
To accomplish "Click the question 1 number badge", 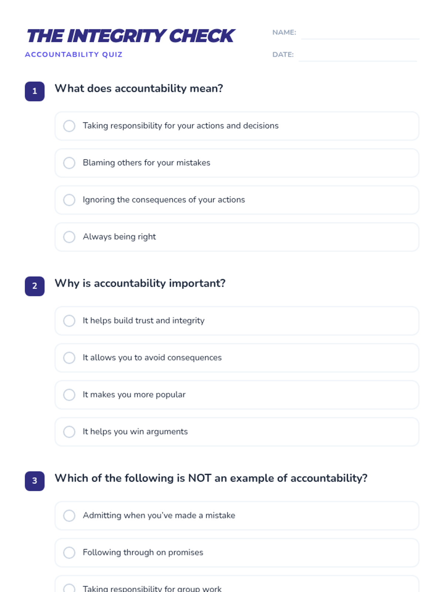I will [x=35, y=91].
